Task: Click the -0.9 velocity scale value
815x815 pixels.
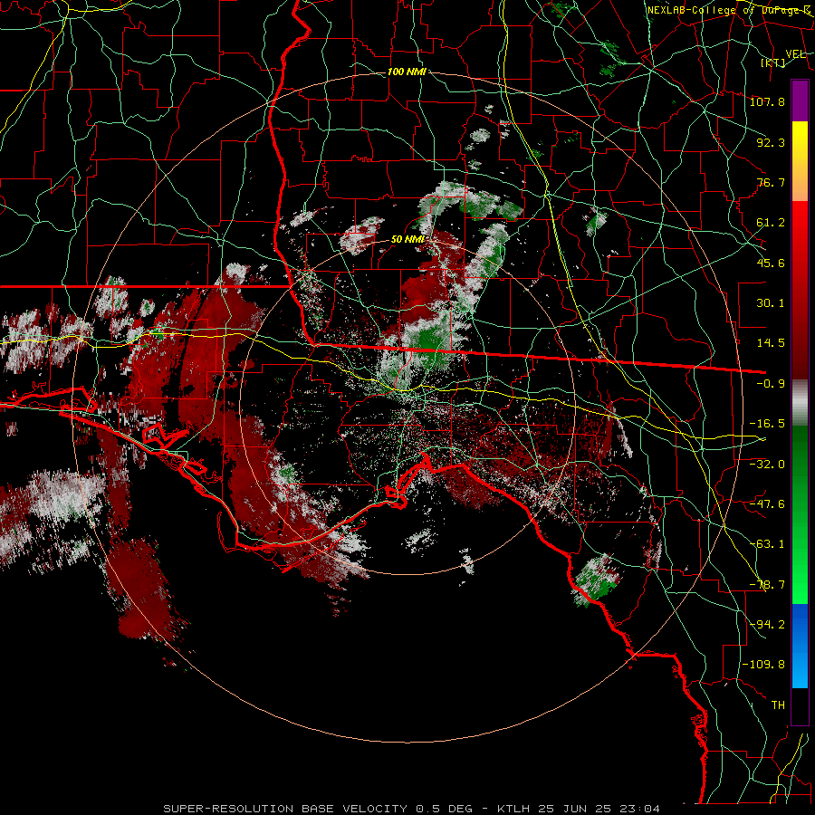Action: 771,384
